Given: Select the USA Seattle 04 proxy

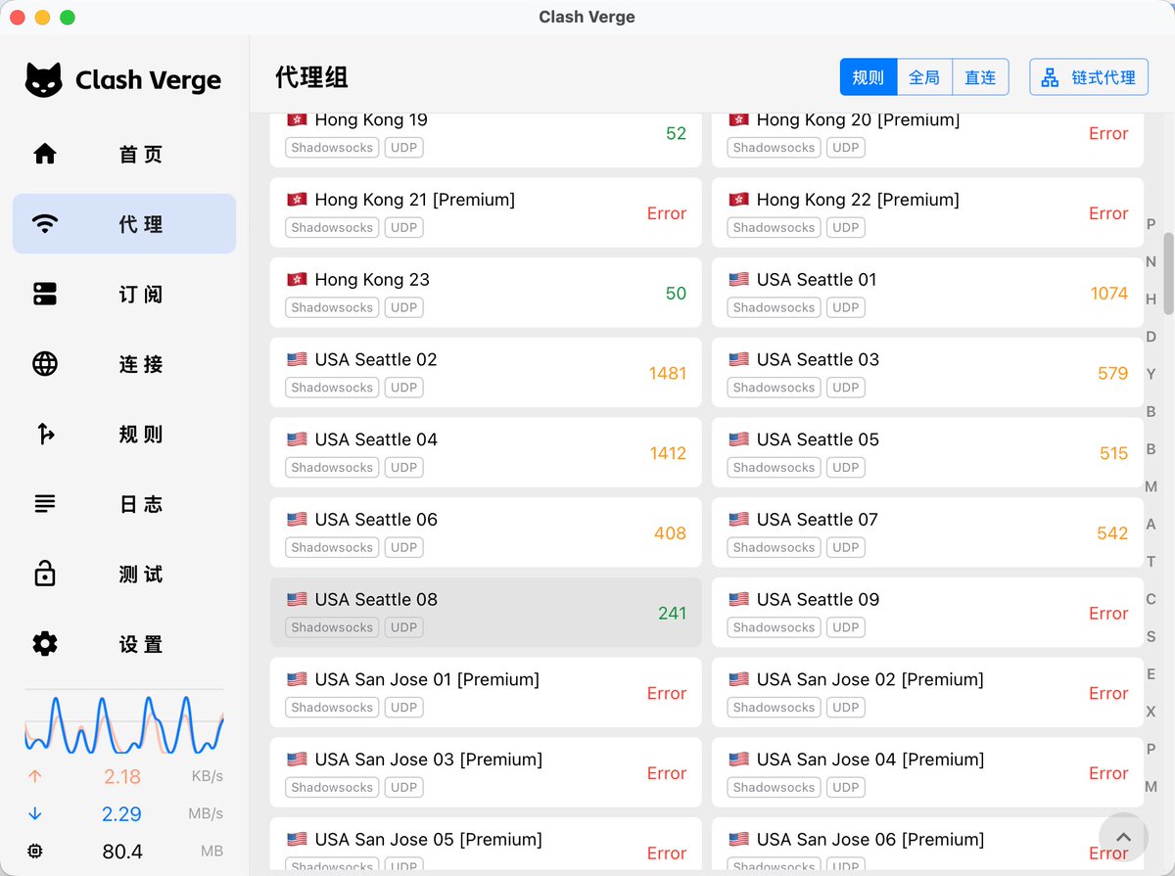Looking at the screenshot, I should point(486,452).
